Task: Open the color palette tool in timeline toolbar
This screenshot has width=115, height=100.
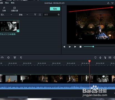Action: [8, 57]
